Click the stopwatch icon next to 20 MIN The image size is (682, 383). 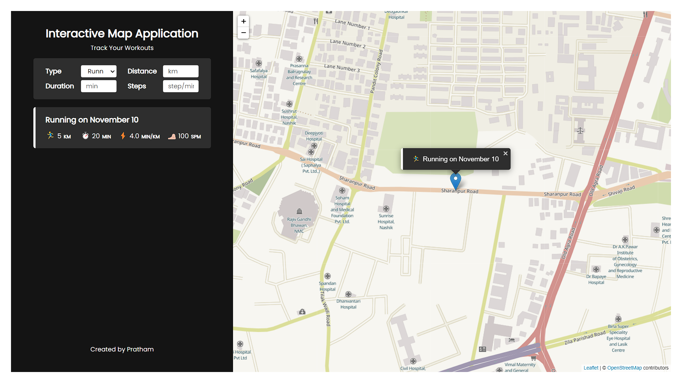[86, 135]
